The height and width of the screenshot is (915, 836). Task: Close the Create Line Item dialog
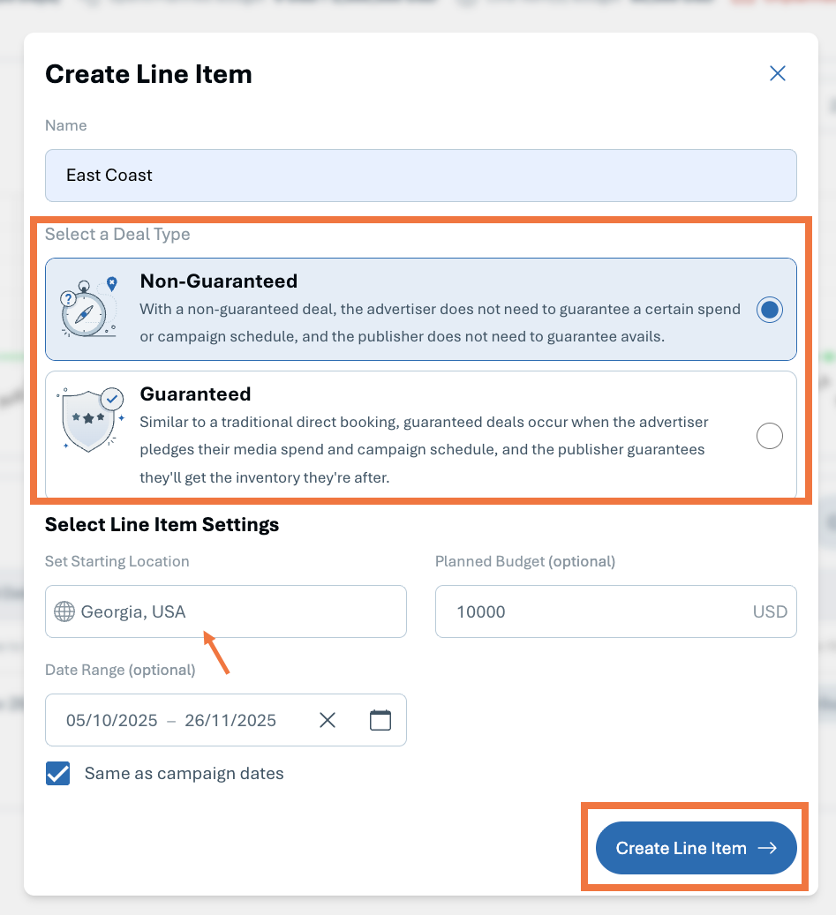(777, 73)
